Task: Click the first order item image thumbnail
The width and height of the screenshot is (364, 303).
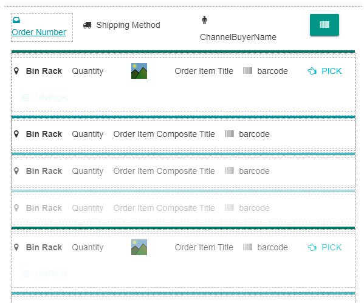Action: pos(139,71)
